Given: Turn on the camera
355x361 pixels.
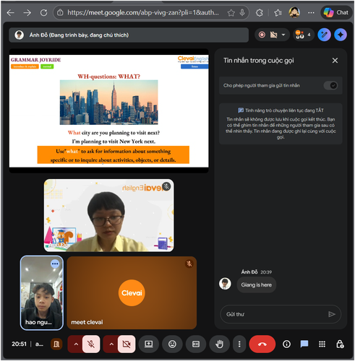Looking at the screenshot, I should point(127,344).
